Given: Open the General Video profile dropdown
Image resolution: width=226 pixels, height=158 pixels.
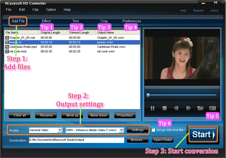Looking at the screenshot, I should click(x=60, y=130).
